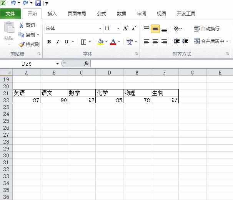Increase font size with large A icon

tap(126, 28)
